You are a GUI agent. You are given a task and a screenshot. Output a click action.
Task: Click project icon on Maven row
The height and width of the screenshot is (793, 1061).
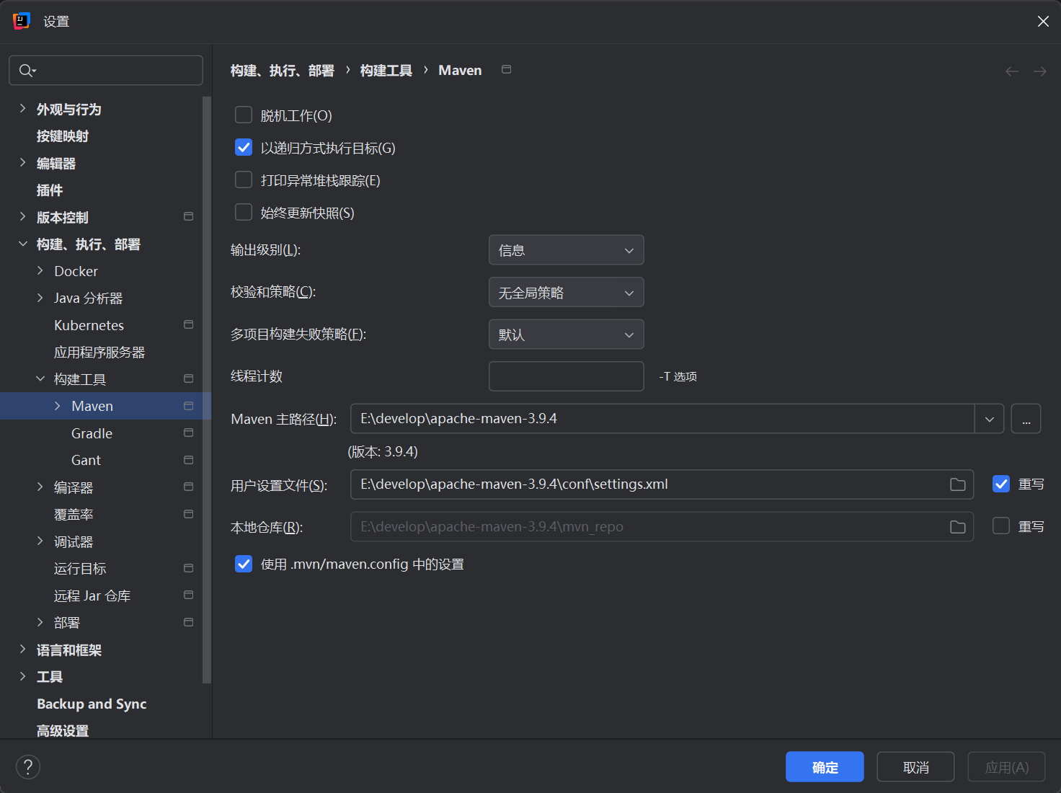(189, 406)
